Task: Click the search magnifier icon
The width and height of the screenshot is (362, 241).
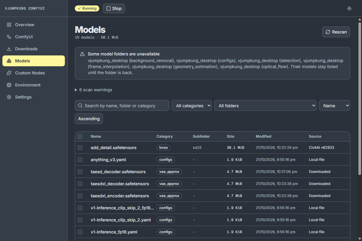Action: click(x=80, y=105)
